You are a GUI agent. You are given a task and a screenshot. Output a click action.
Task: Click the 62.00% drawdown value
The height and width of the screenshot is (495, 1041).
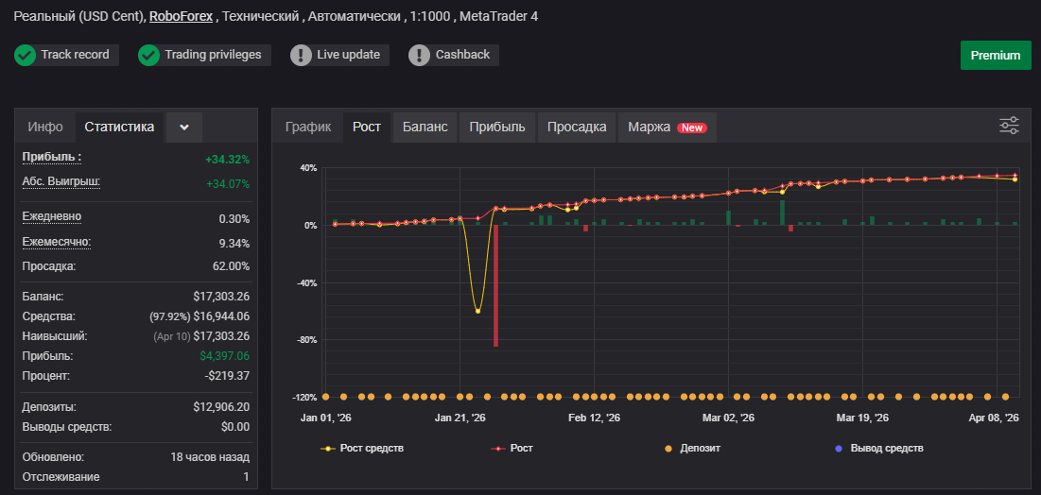pyautogui.click(x=230, y=266)
